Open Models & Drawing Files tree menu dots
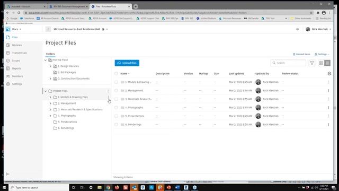The image size is (339, 191). [109, 97]
